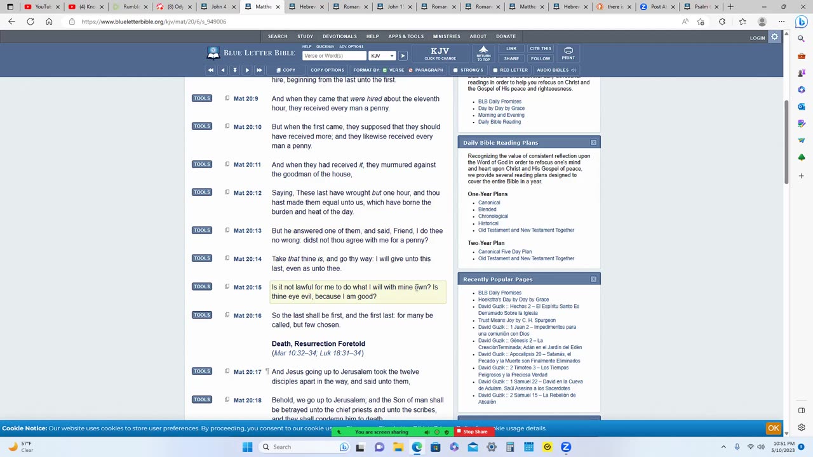Click the copy icon beside Mat 20:13
The width and height of the screenshot is (813, 457).
[227, 230]
